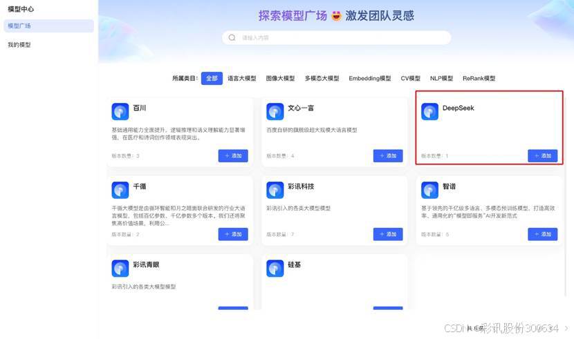Click the 所属类目 filter label

tap(185, 78)
